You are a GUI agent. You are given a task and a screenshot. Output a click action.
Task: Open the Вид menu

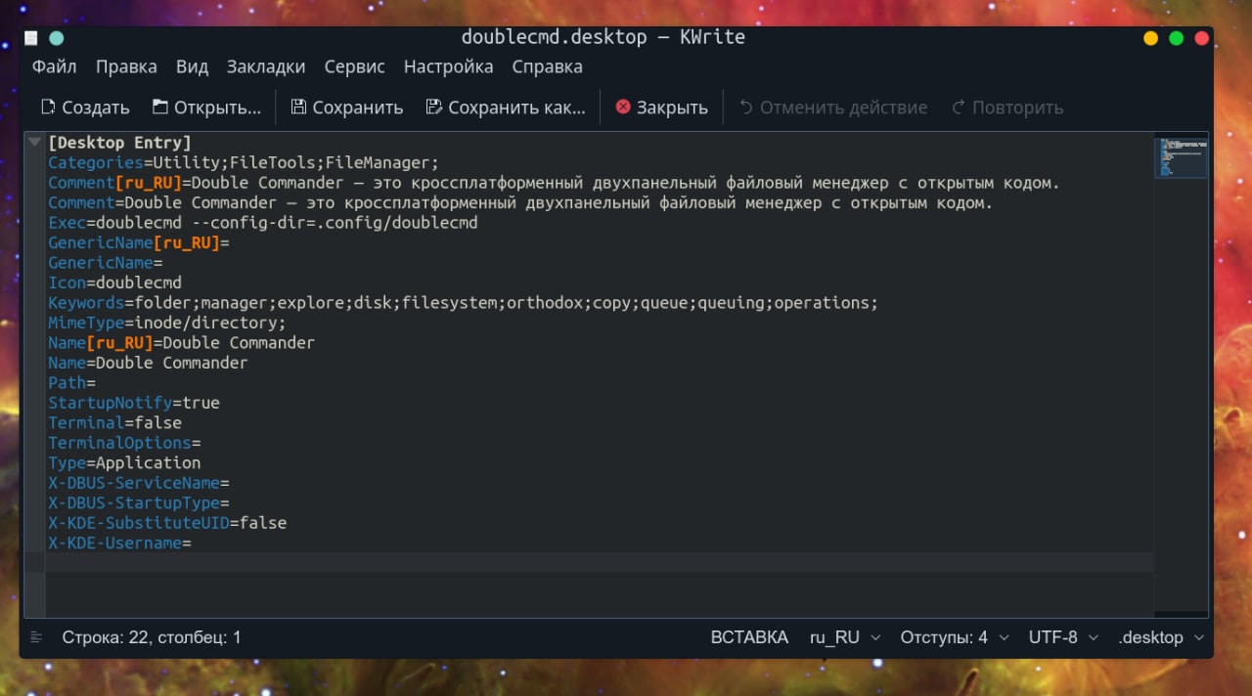click(192, 66)
